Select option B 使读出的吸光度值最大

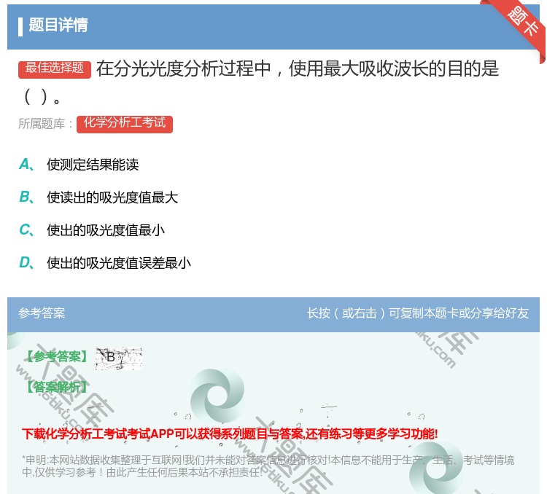point(98,197)
